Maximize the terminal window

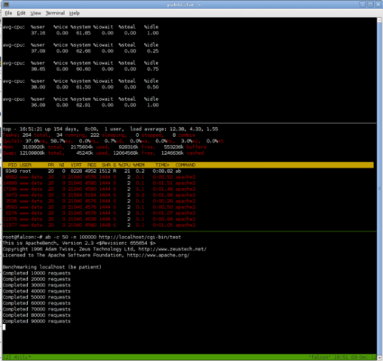[x=370, y=5]
